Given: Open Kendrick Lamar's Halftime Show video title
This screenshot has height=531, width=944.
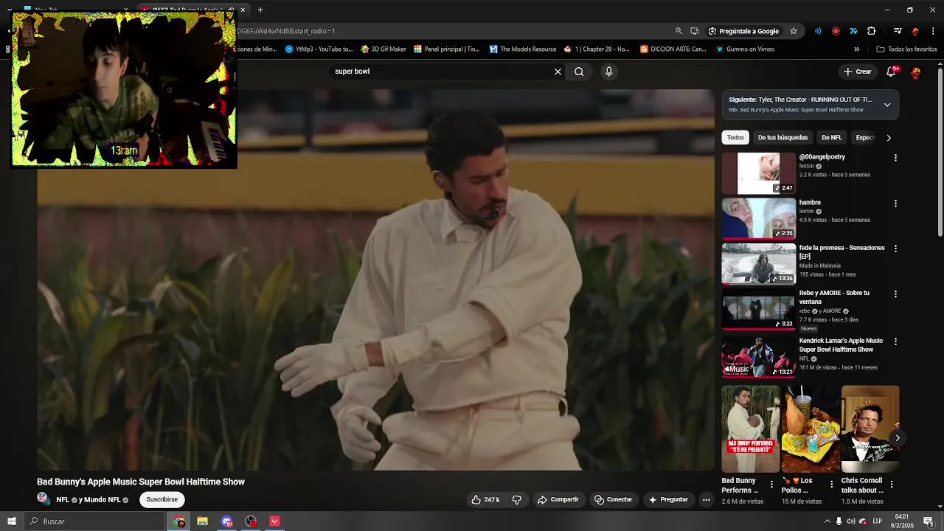Looking at the screenshot, I should tap(841, 345).
